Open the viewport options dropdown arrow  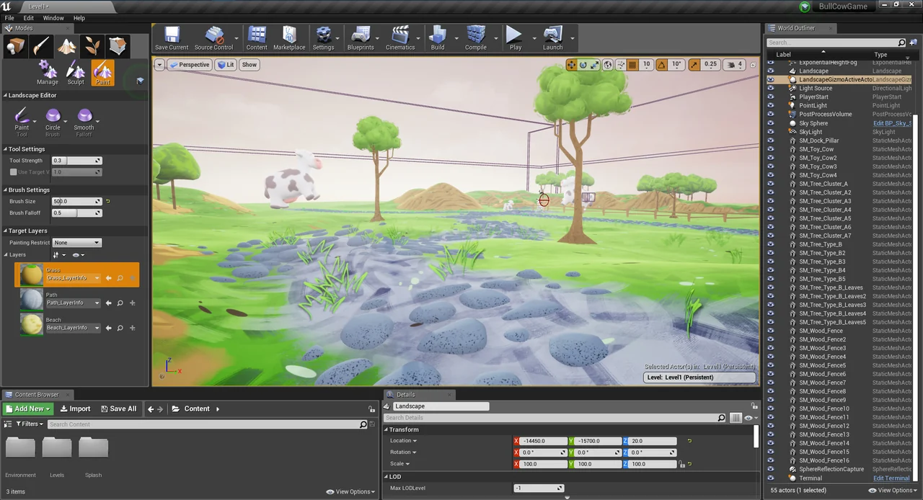click(159, 65)
